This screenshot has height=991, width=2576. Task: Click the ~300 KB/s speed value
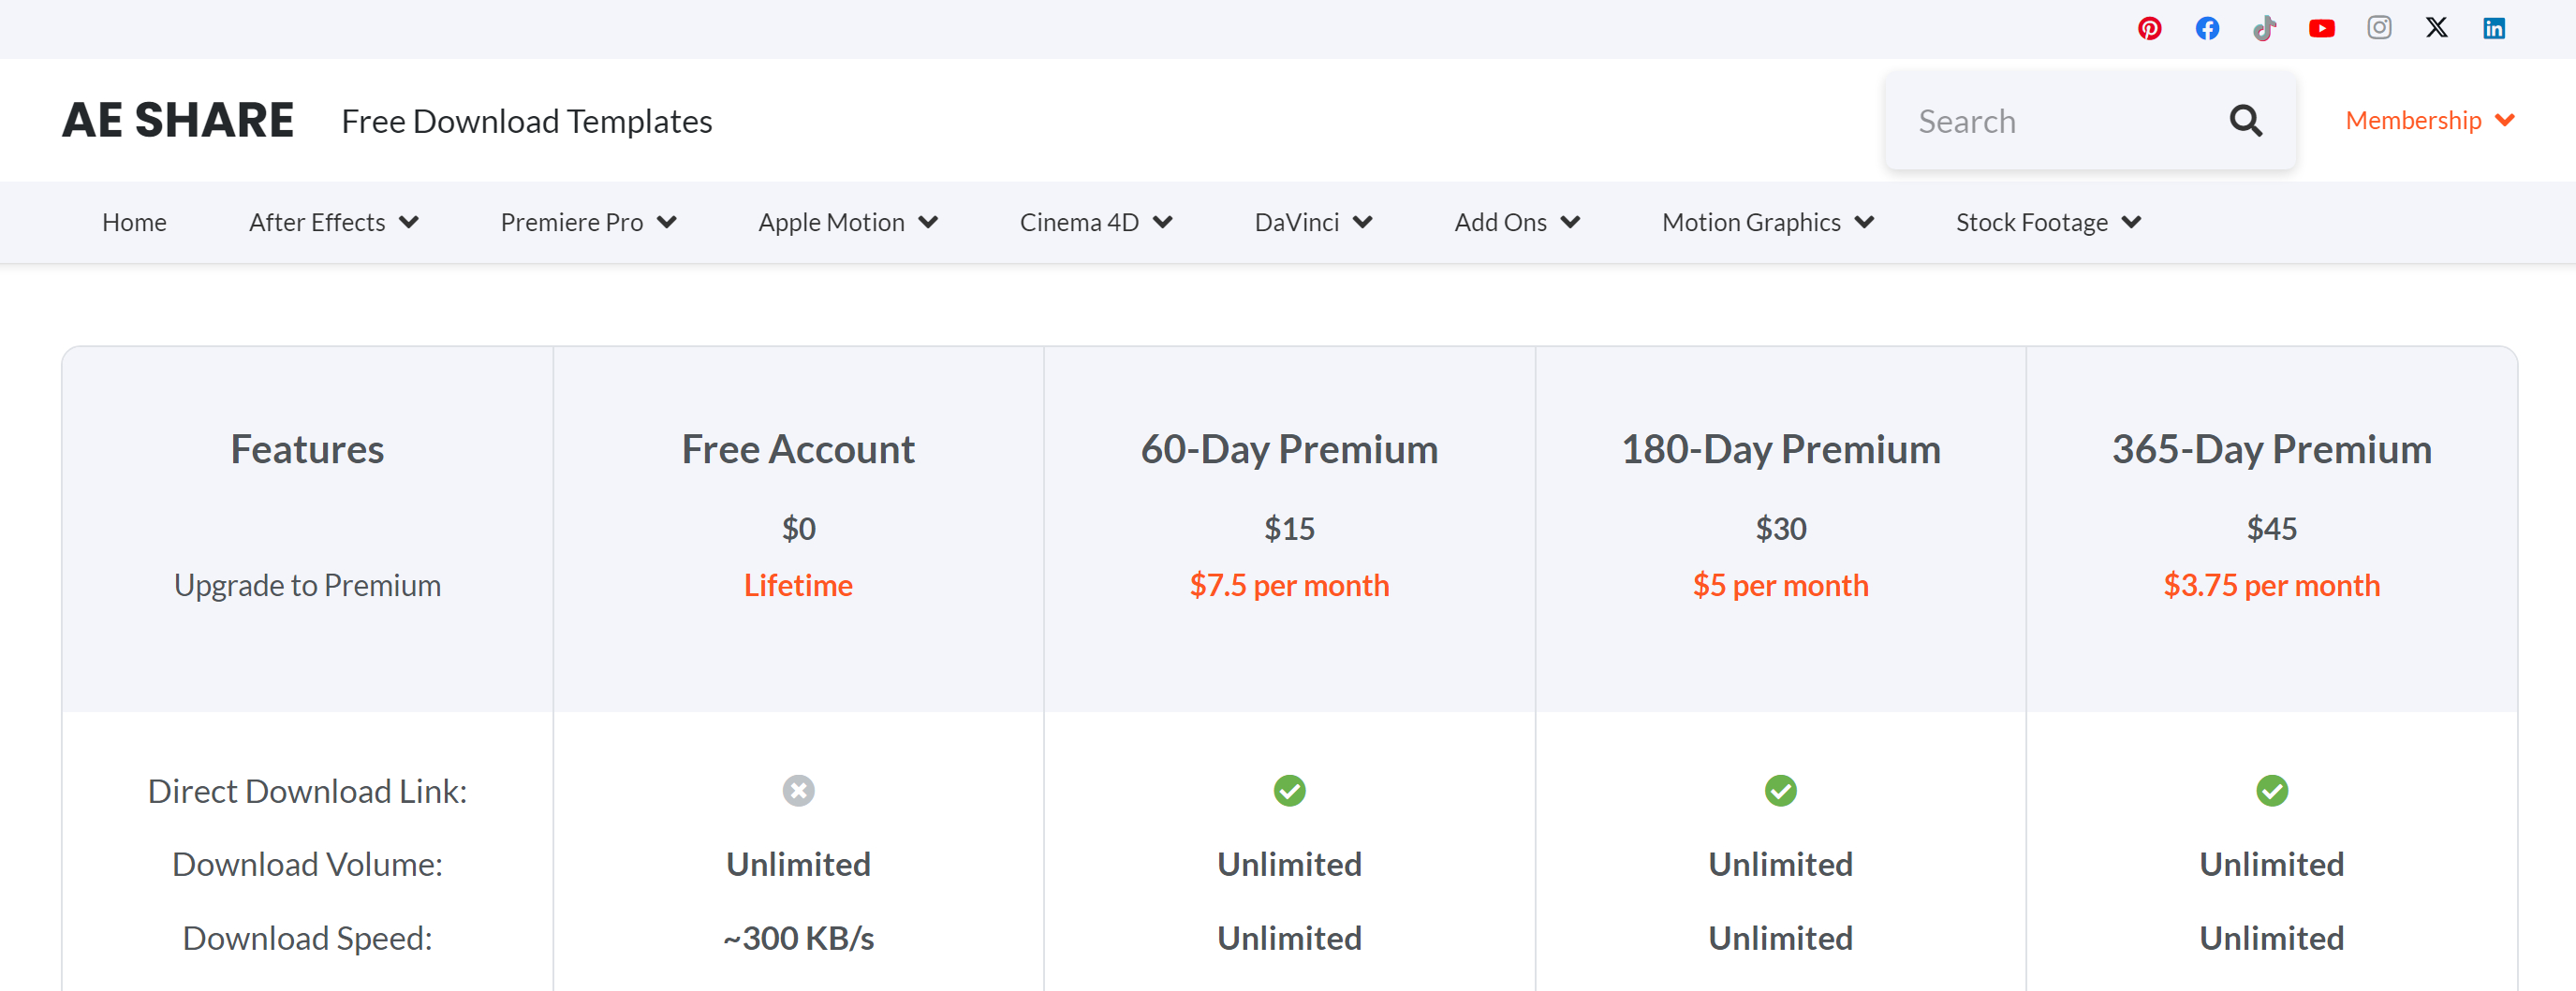click(x=798, y=937)
